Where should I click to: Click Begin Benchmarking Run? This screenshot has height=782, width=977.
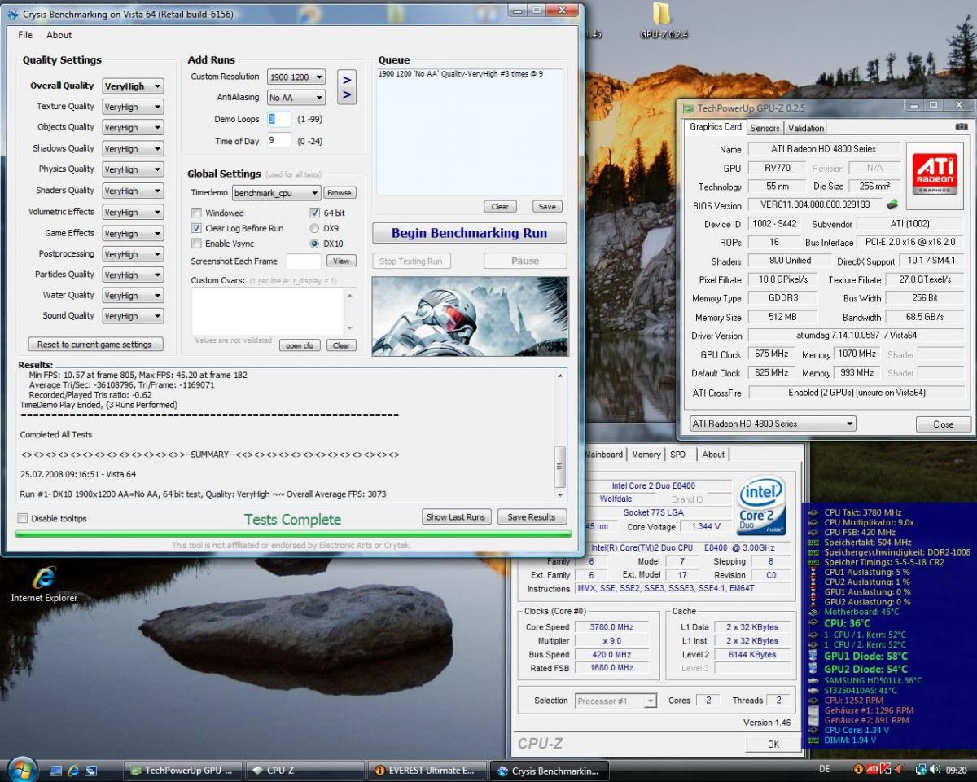pos(469,233)
